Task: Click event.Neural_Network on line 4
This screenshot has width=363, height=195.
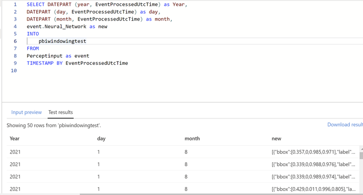Action: click(57, 27)
